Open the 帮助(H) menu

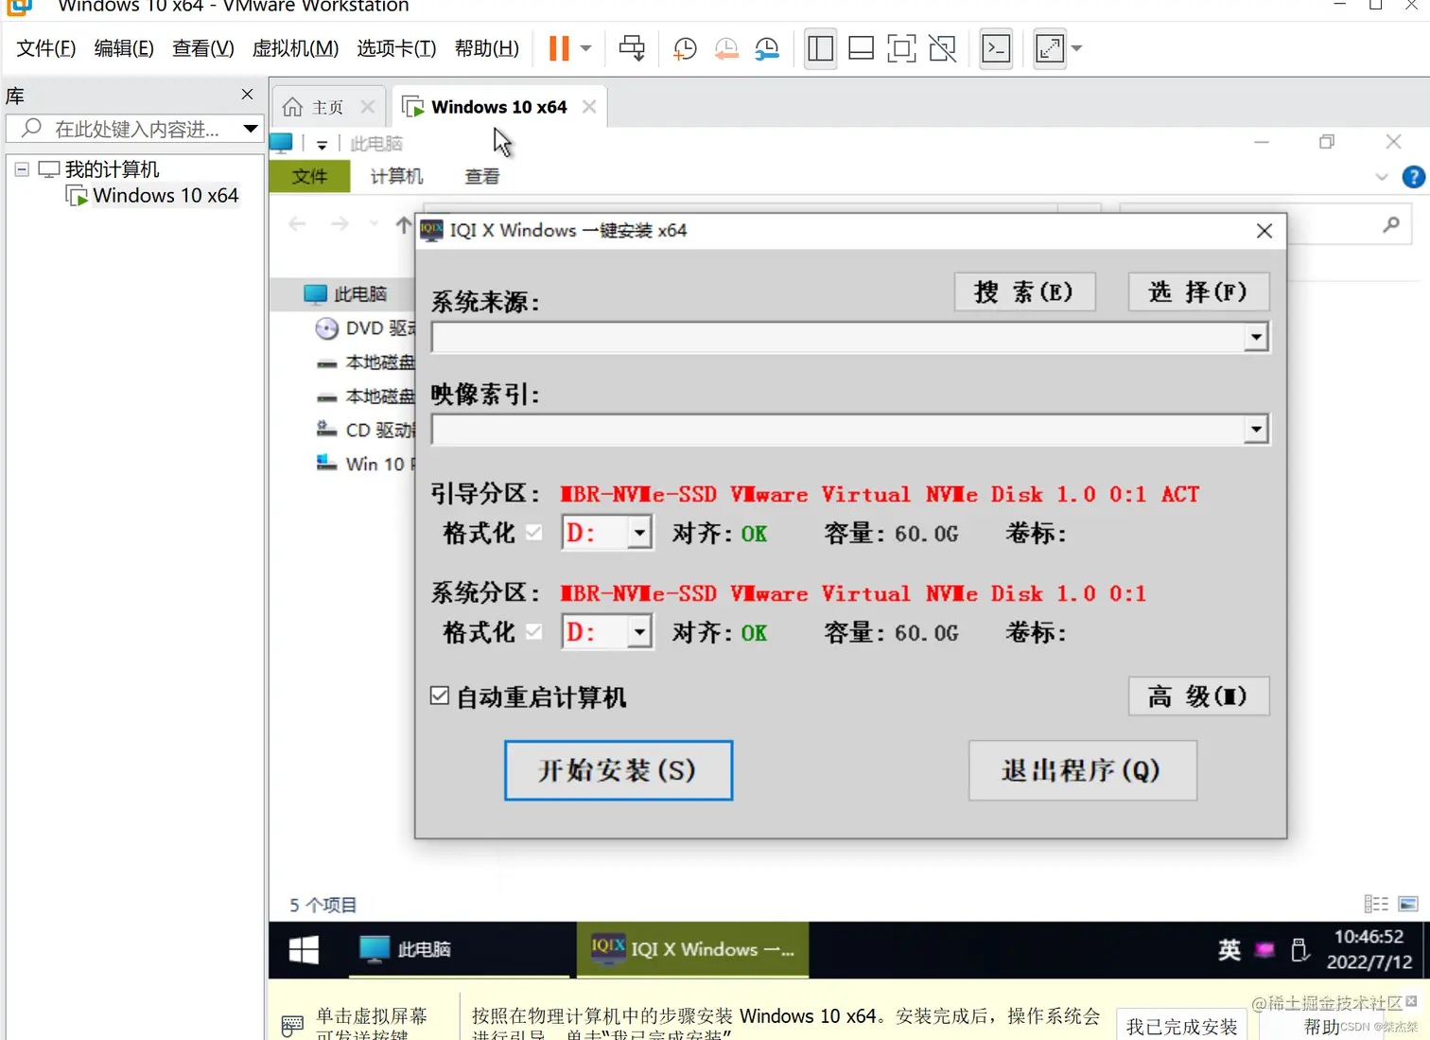(487, 48)
